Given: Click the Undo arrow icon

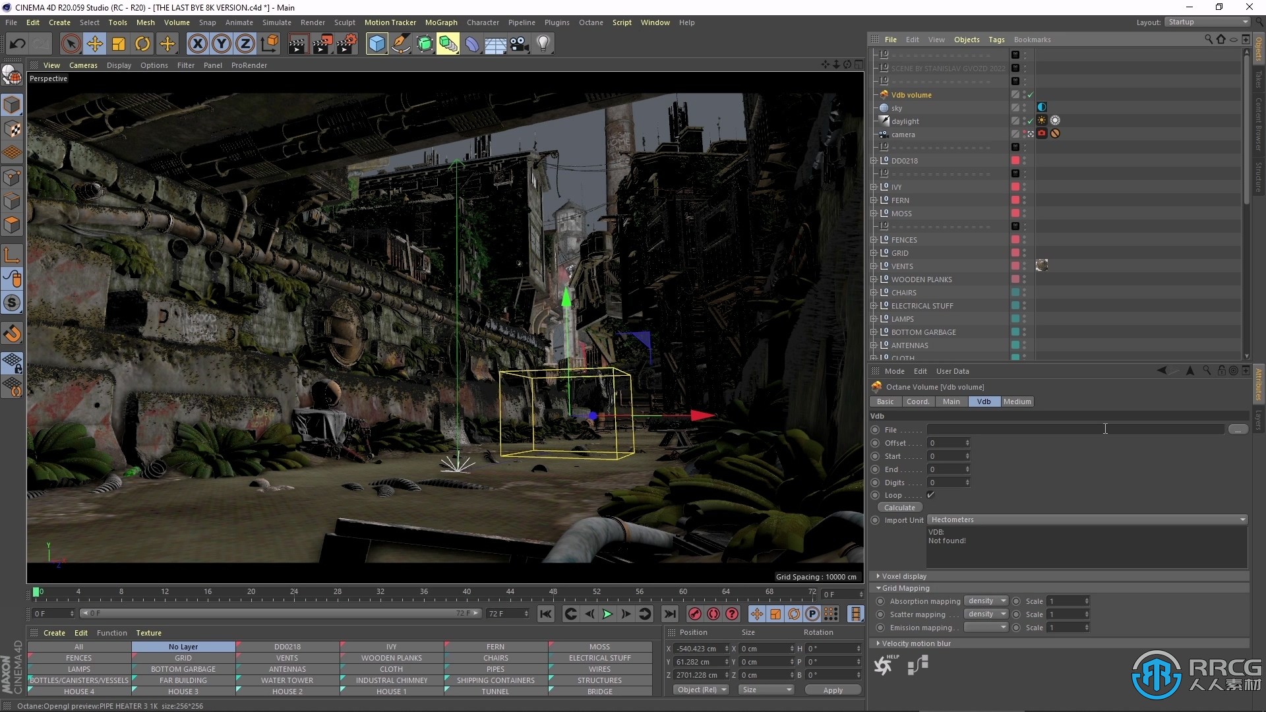Looking at the screenshot, I should pos(17,44).
